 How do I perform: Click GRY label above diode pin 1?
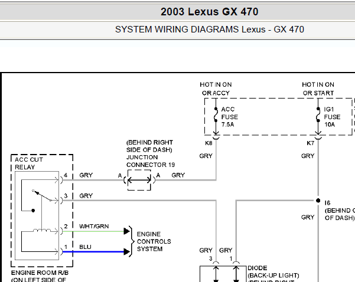click(226, 250)
